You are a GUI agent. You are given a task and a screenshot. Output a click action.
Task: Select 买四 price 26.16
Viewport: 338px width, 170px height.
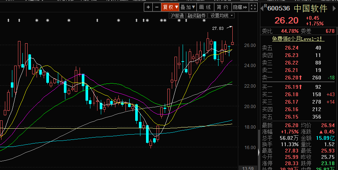click(292, 109)
